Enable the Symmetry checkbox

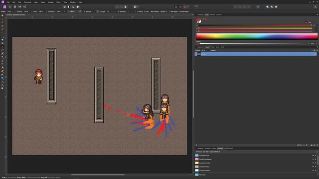coord(119,11)
